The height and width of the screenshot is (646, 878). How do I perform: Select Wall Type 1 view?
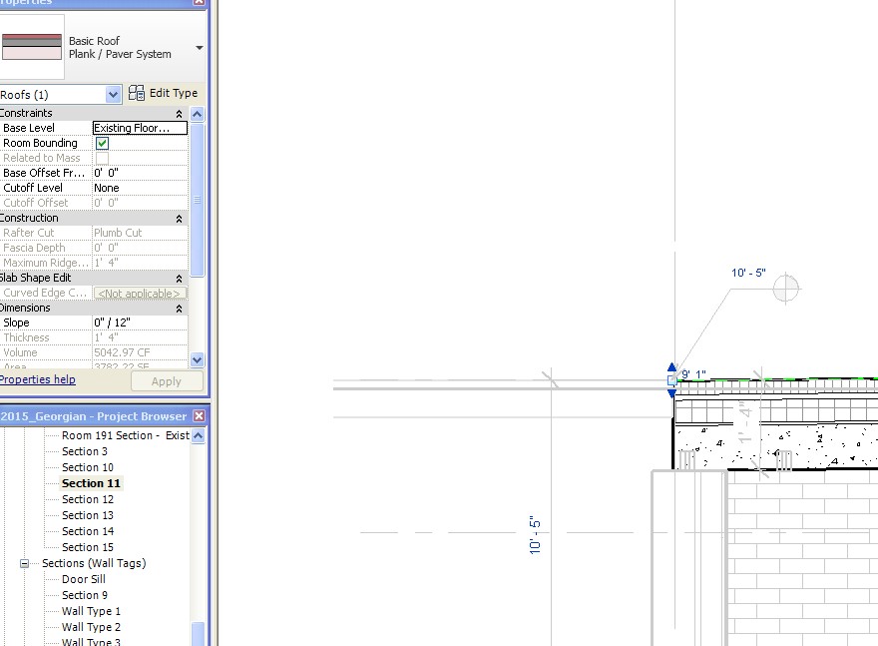91,611
